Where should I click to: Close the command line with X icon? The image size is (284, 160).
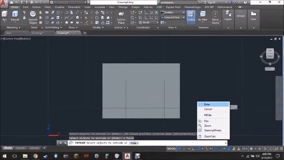coord(60,143)
